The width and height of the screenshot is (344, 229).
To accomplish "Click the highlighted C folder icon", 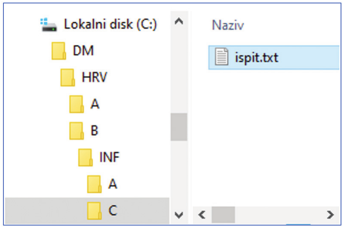I will point(94,211).
